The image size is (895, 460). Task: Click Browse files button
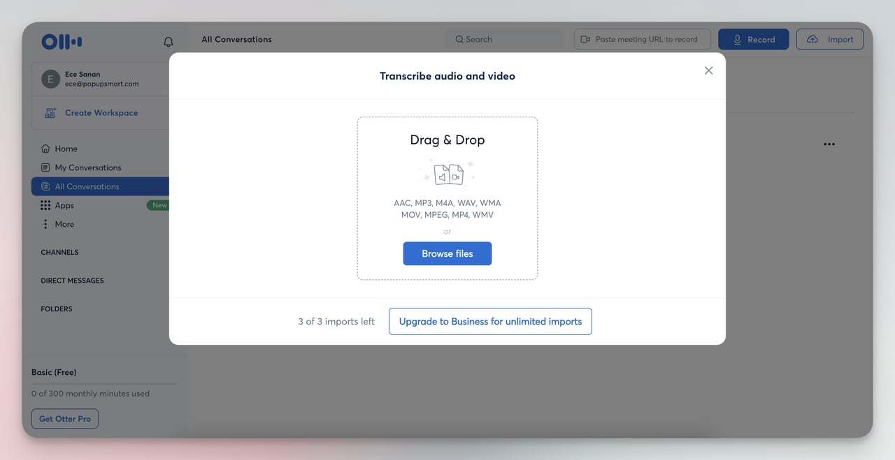pos(447,253)
